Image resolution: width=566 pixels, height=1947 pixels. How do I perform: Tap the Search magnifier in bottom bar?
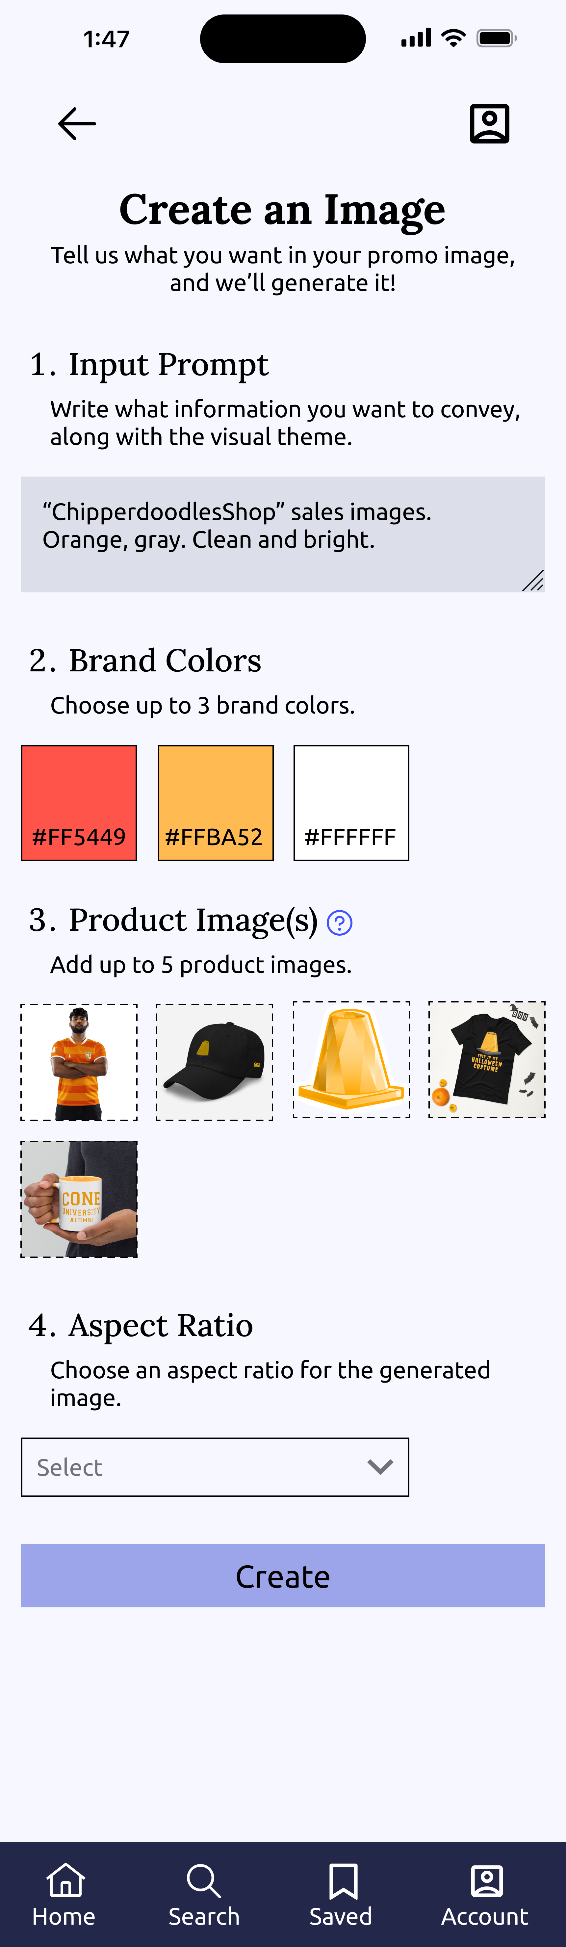pos(203,1881)
